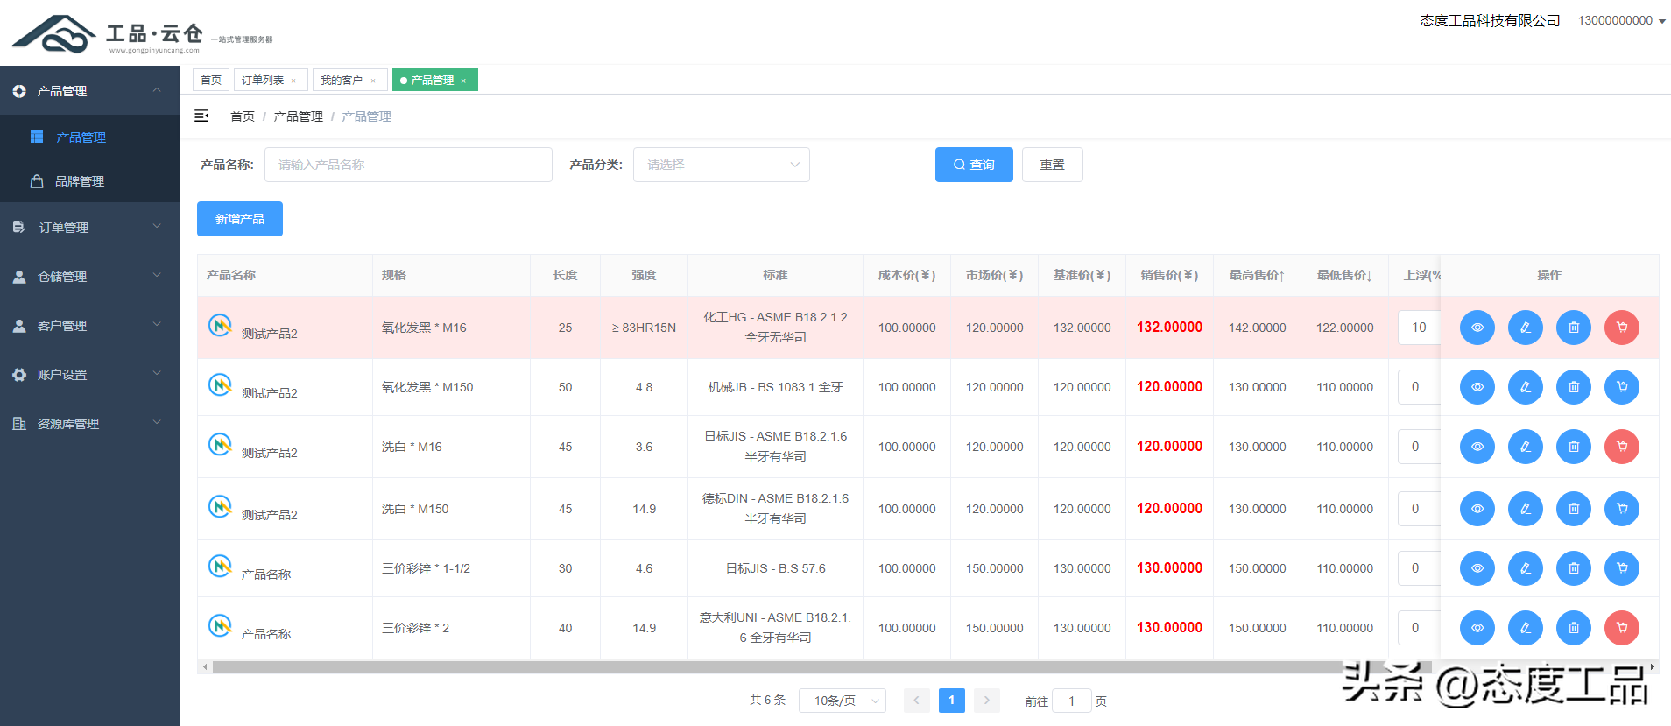This screenshot has width=1671, height=726.
Task: Edit the 洗白 * M16 product row
Action: (x=1525, y=447)
